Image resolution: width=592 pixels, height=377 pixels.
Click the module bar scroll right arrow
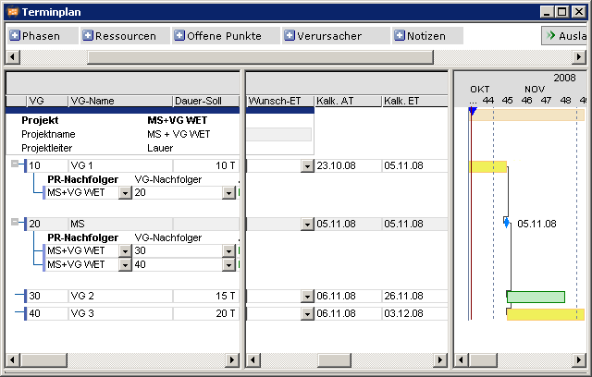click(x=579, y=57)
